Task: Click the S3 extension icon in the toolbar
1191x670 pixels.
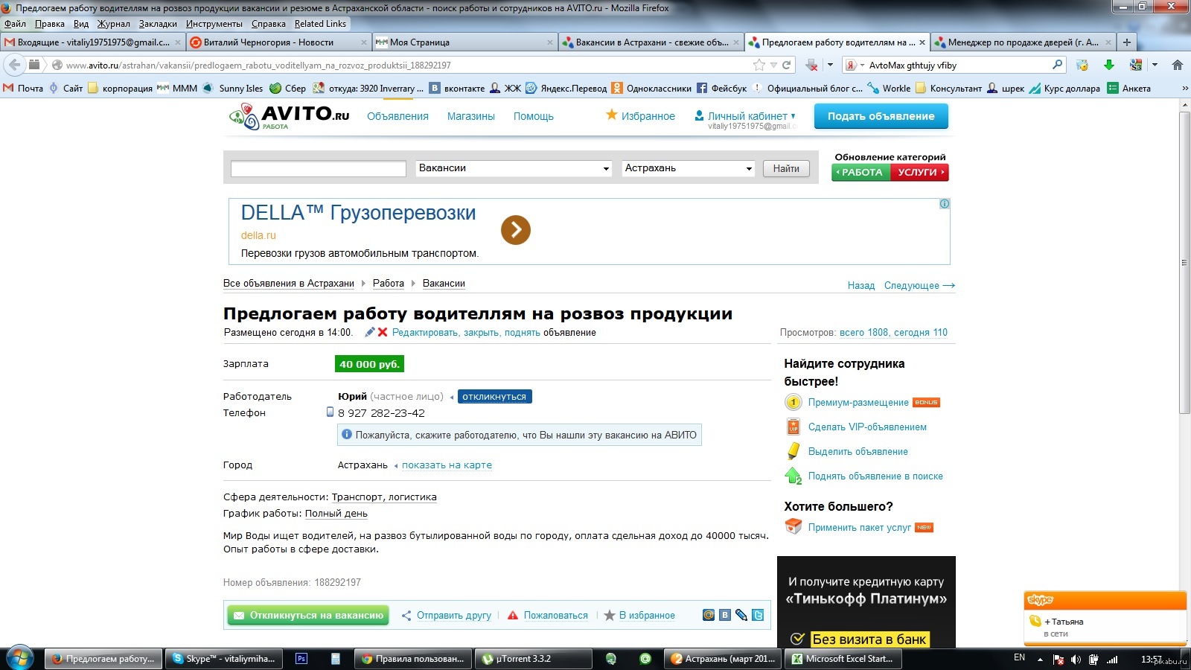Action: pos(1136,65)
